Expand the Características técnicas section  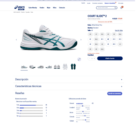69,86
